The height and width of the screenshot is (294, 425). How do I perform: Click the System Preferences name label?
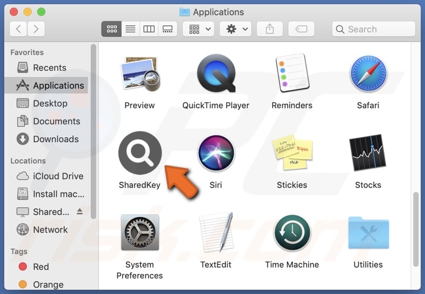point(139,270)
